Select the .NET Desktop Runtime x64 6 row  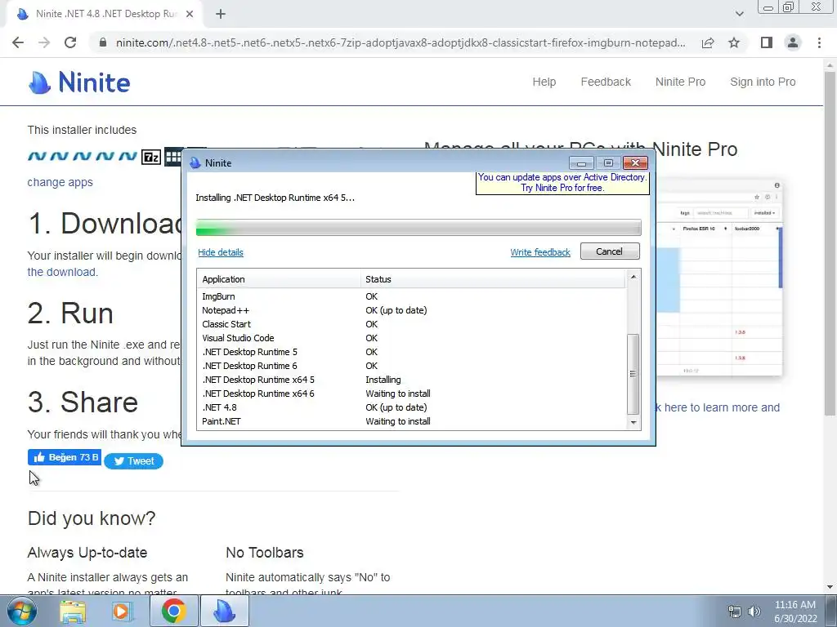[412, 394]
